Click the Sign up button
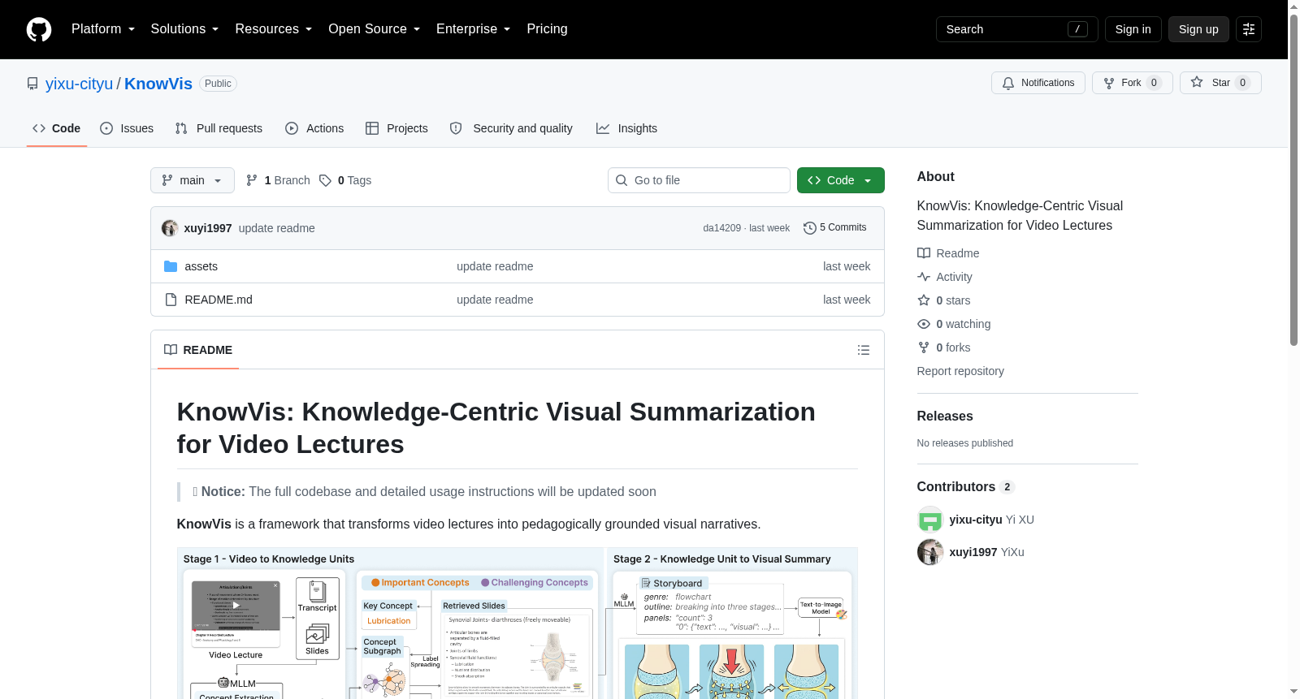Screen dimensions: 1300x699 point(1198,29)
